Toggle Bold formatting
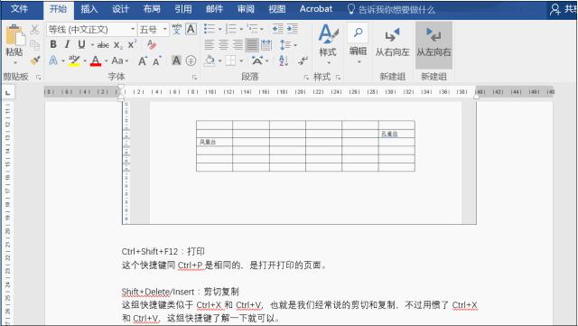The image size is (578, 326). coord(53,44)
